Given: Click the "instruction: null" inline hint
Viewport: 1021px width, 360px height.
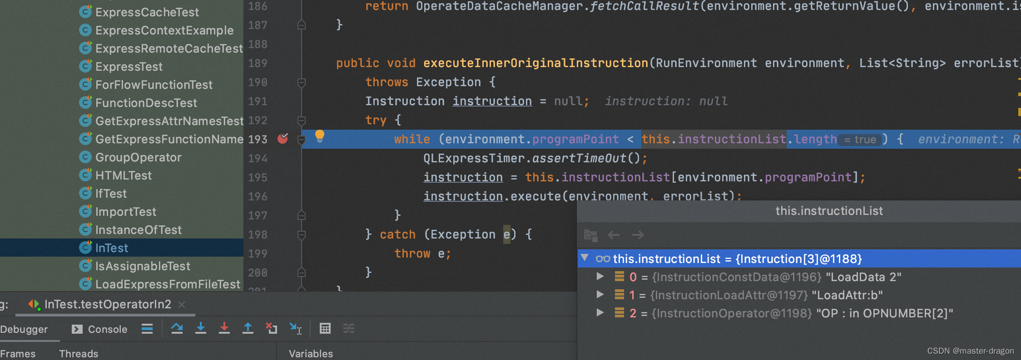Looking at the screenshot, I should coord(666,101).
